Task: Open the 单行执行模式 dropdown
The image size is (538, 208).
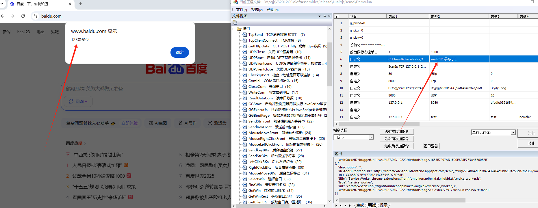Action: click(513, 133)
